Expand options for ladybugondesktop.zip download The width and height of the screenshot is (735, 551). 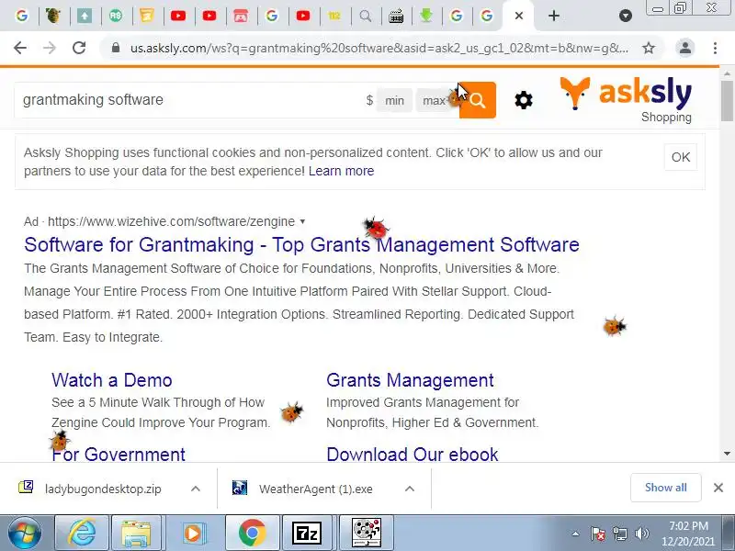pyautogui.click(x=196, y=489)
